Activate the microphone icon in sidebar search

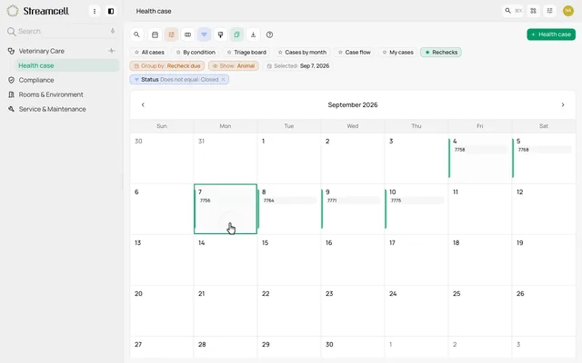coord(113,31)
